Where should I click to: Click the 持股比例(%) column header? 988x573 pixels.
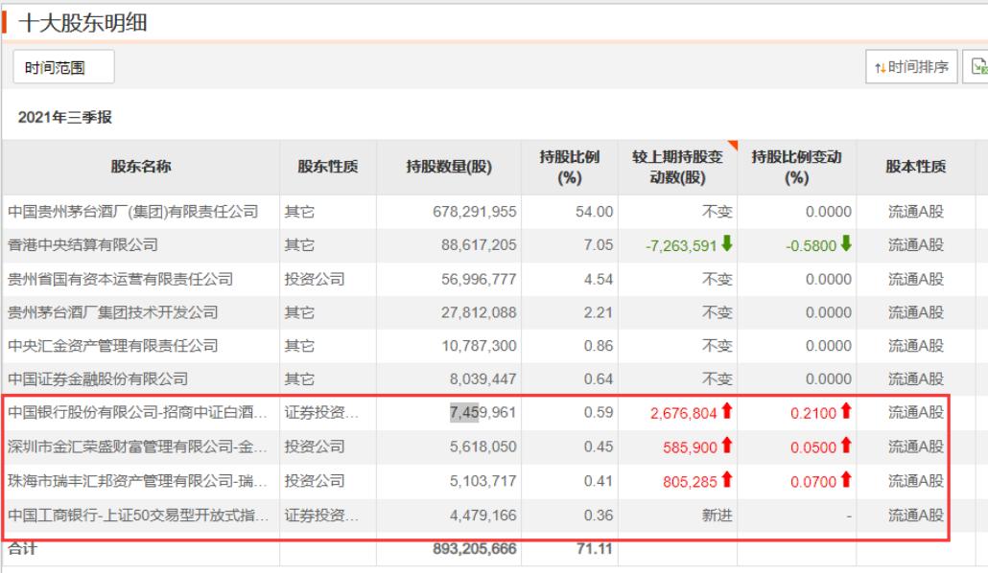coord(570,167)
